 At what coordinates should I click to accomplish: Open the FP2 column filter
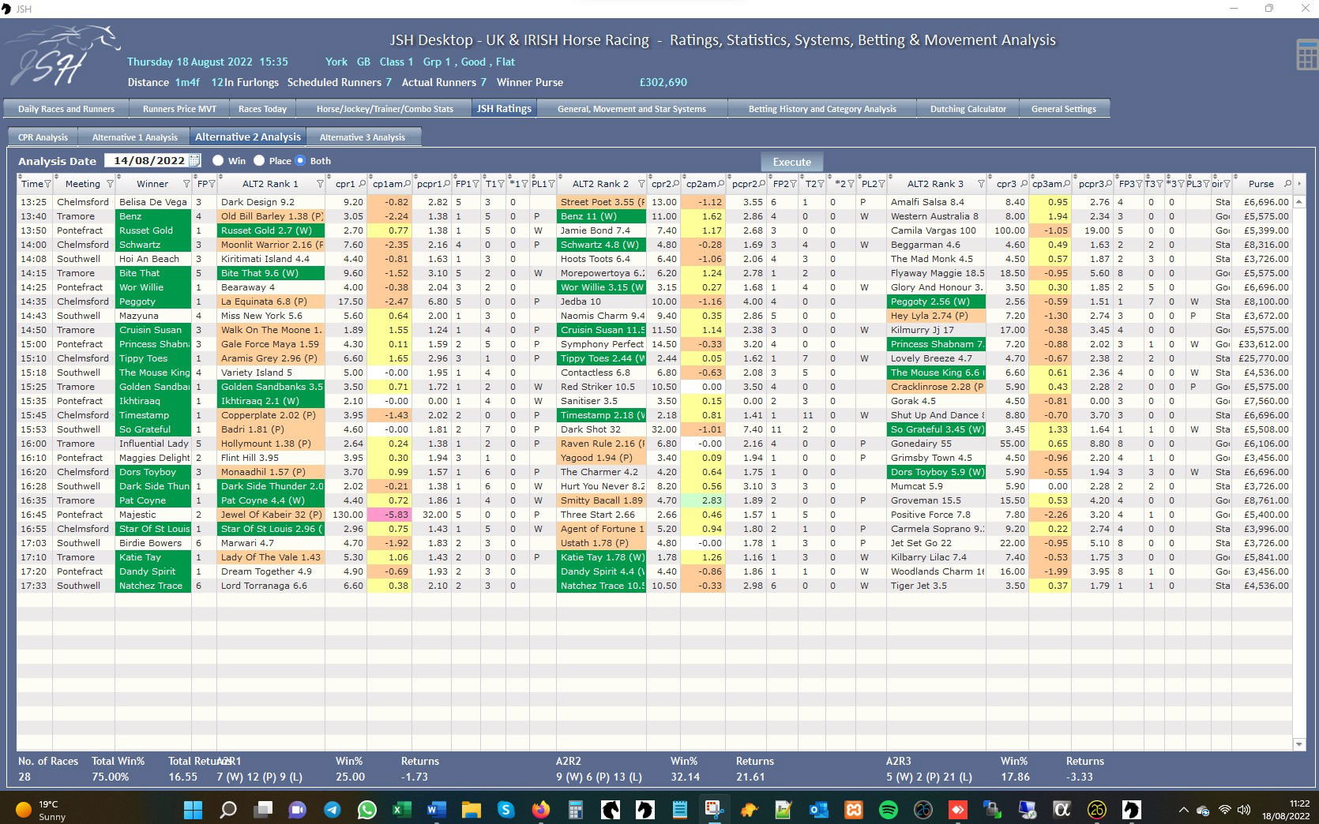point(795,184)
